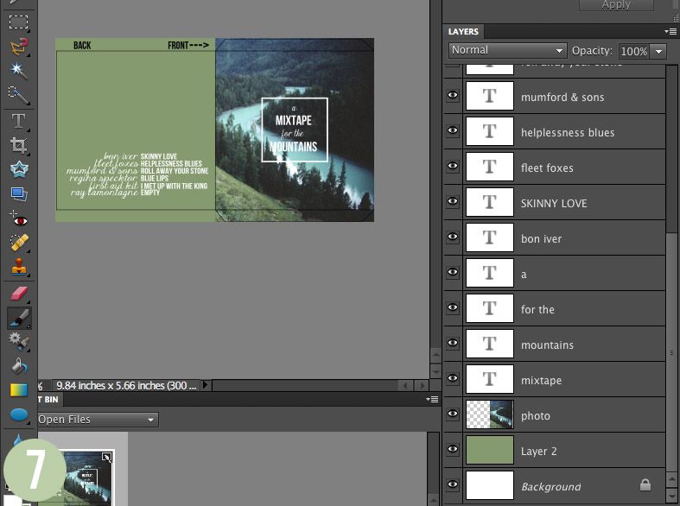Click the Layers panel scroll down arrow

tap(671, 495)
